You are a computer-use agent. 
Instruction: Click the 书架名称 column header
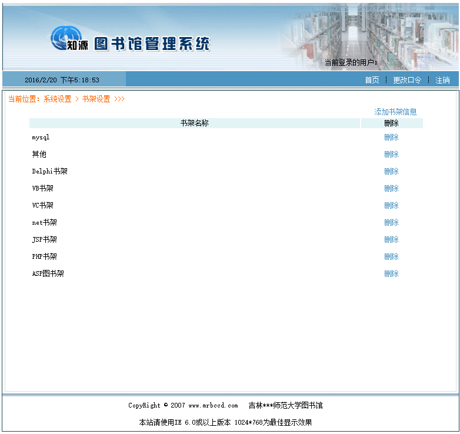click(x=194, y=123)
